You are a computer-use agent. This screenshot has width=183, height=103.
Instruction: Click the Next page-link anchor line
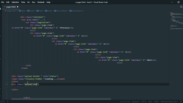point(127,60)
